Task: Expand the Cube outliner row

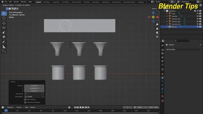Action: coord(167,14)
